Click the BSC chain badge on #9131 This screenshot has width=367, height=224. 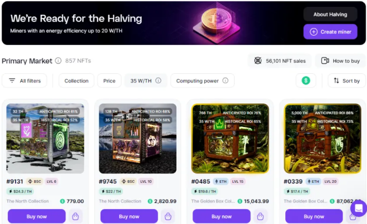coord(35,181)
